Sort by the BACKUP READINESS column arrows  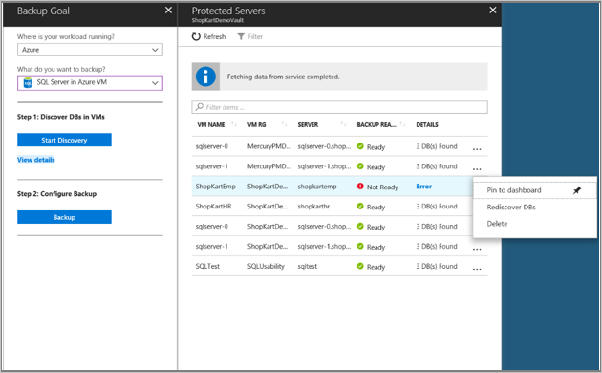[x=402, y=124]
